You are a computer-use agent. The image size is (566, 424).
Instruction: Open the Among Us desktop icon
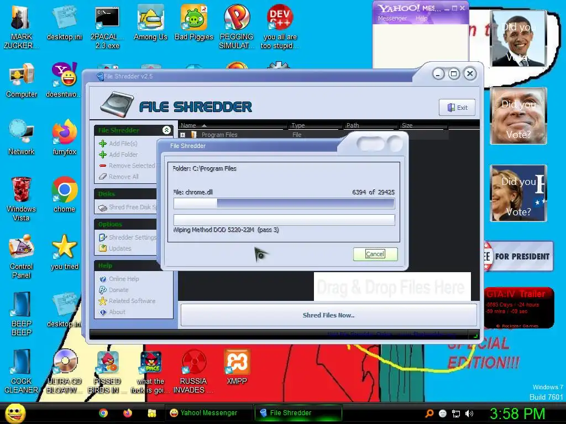pyautogui.click(x=150, y=23)
